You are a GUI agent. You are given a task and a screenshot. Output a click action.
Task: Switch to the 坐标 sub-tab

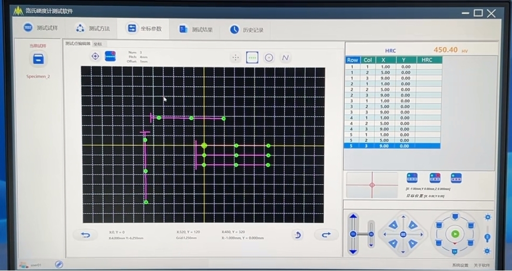click(98, 44)
